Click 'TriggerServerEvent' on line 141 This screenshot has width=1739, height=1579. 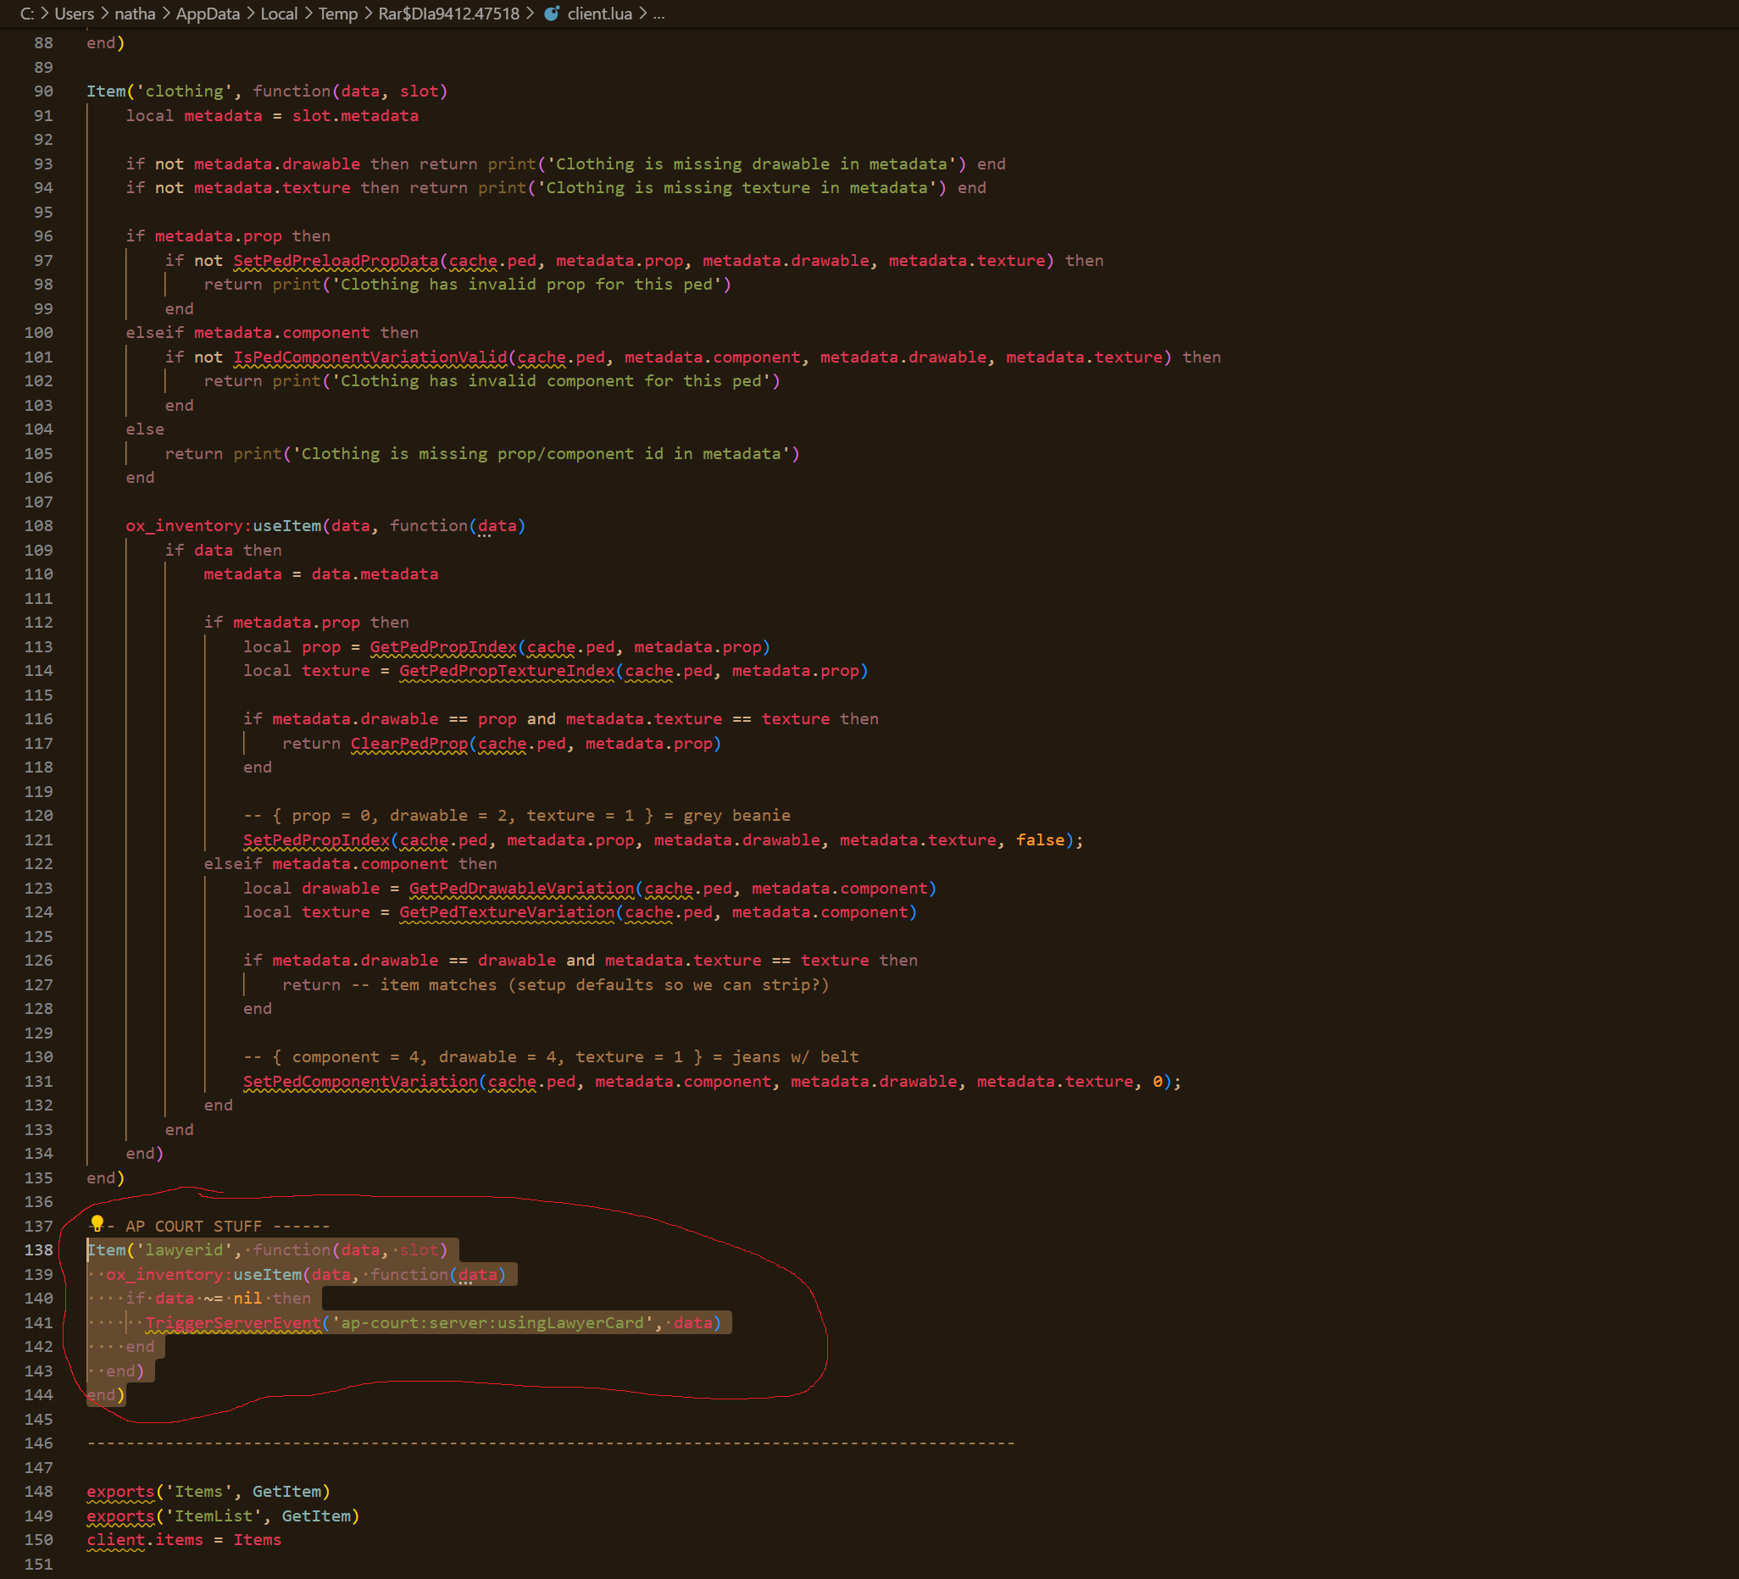[x=233, y=1323]
